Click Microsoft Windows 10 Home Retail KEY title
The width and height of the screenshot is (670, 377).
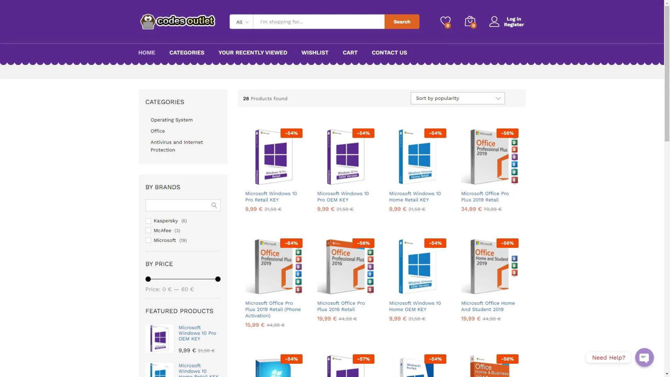pos(415,196)
